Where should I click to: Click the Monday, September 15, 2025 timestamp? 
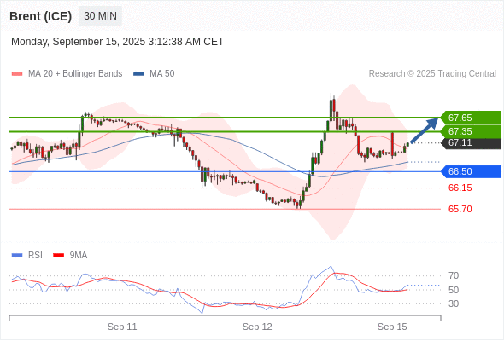pyautogui.click(x=117, y=42)
